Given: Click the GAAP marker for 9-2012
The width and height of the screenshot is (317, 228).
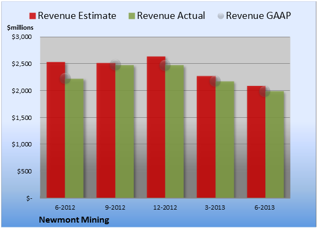Looking at the screenshot, I should point(115,65).
